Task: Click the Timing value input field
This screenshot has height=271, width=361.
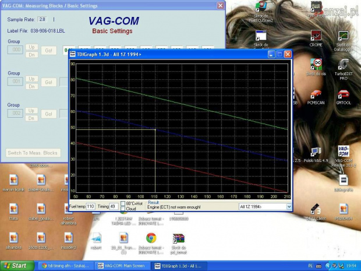Action: click(x=114, y=206)
